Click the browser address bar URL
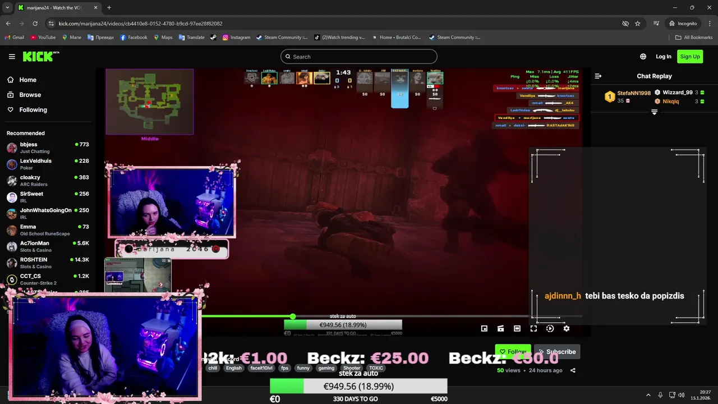The image size is (718, 404). (x=140, y=24)
